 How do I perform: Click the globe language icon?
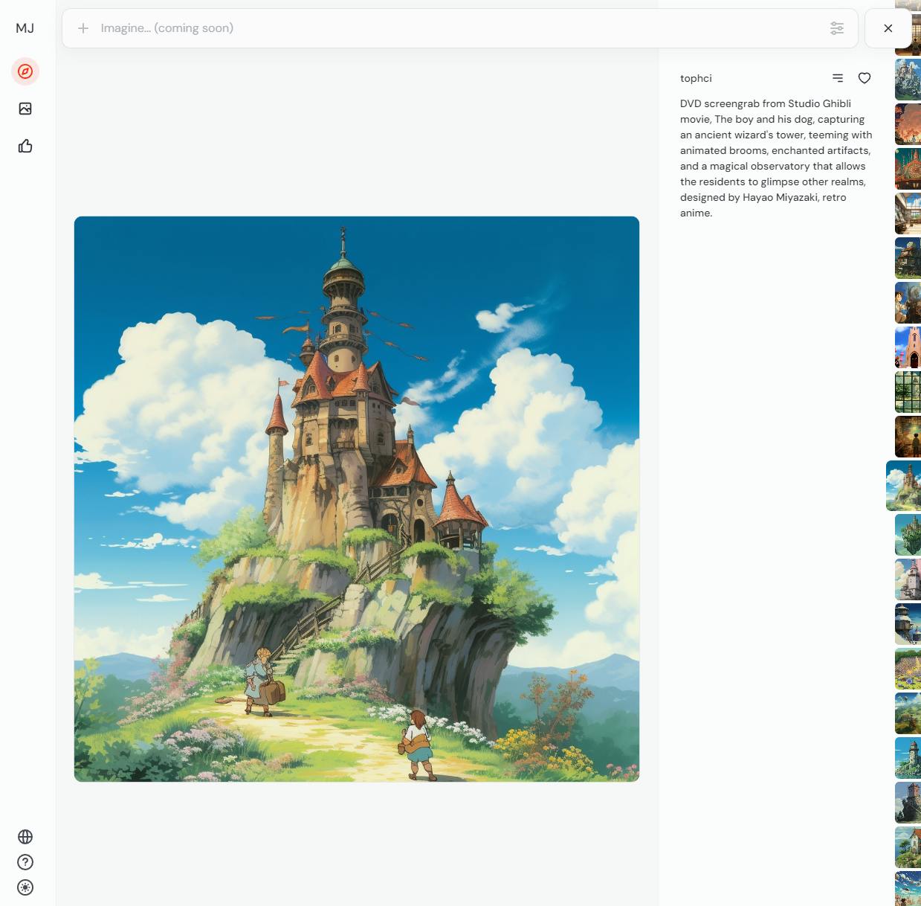pos(25,837)
